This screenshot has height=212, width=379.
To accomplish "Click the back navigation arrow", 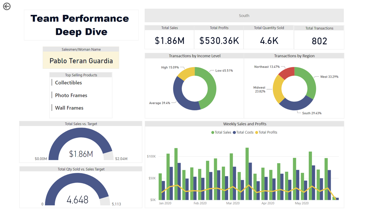I will 7,6.
